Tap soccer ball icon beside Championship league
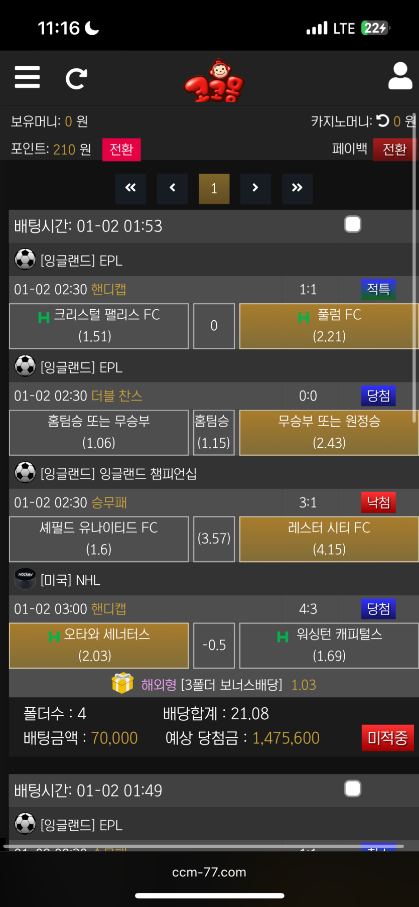The width and height of the screenshot is (419, 907). tap(25, 473)
